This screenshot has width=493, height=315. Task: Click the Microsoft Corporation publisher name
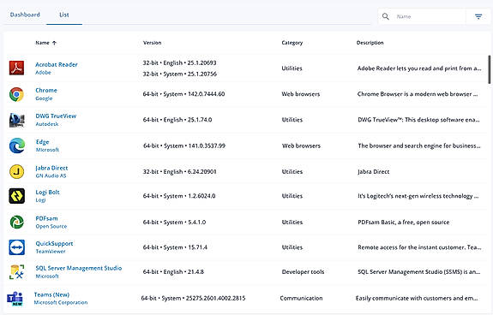[61, 303]
